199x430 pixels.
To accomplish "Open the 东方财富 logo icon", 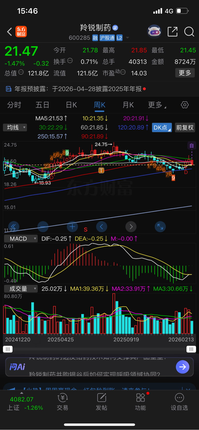I will 21,32.
